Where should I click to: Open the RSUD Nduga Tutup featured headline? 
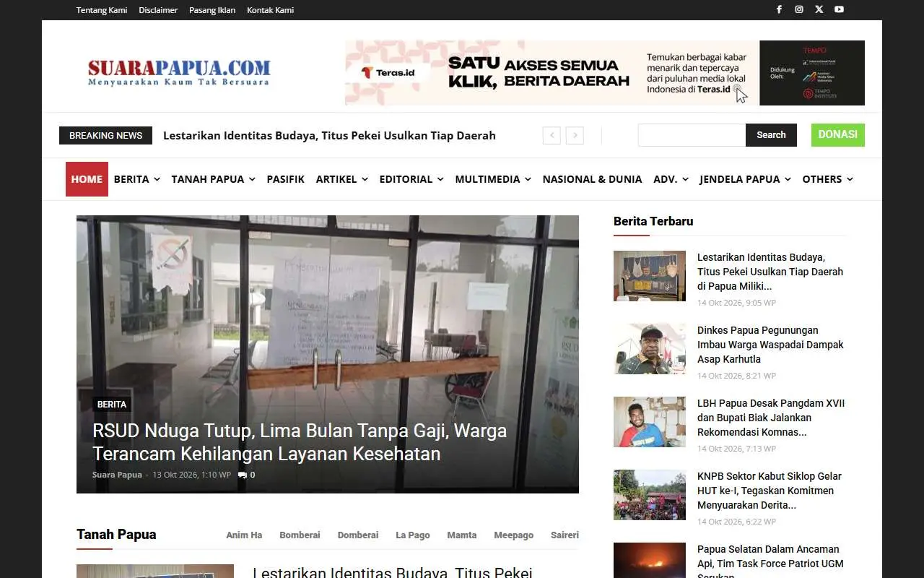click(300, 442)
